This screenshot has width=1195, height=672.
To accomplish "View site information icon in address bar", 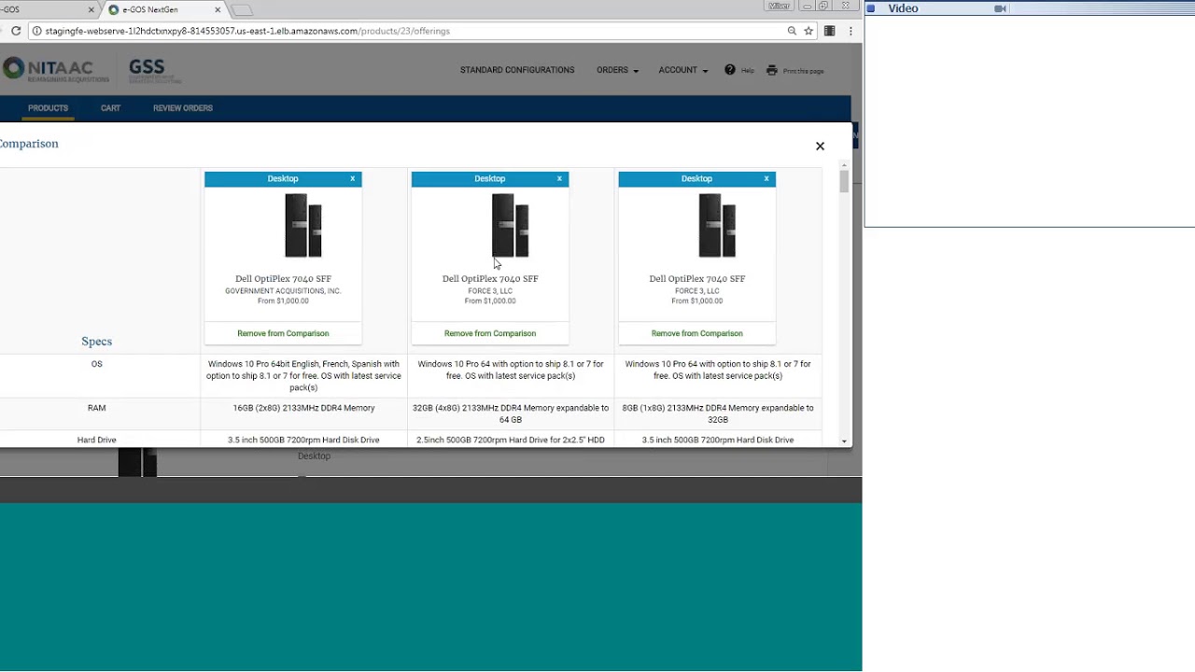I will coord(36,31).
